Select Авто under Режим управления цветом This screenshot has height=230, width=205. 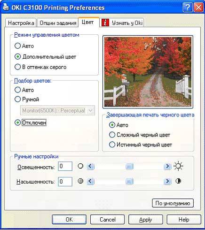click(24, 46)
